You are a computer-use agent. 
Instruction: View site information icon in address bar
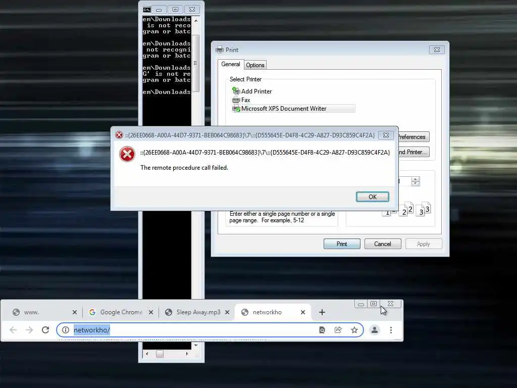[66, 330]
